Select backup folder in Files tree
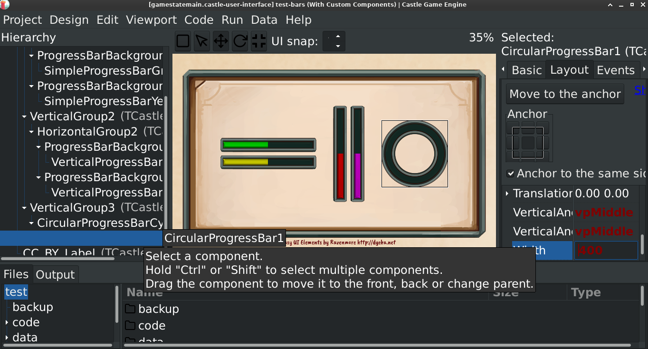Screen dimensions: 648x349 [33, 307]
